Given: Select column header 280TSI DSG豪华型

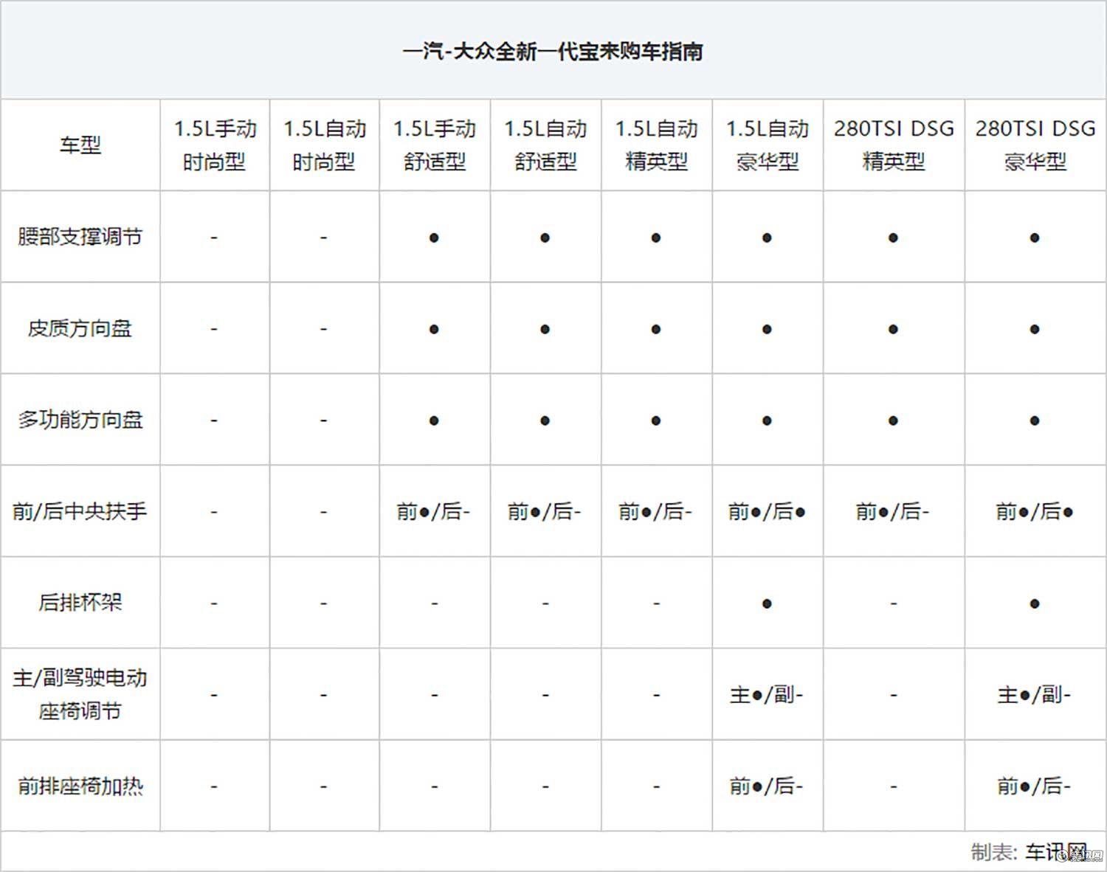Looking at the screenshot, I should pos(1035,145).
